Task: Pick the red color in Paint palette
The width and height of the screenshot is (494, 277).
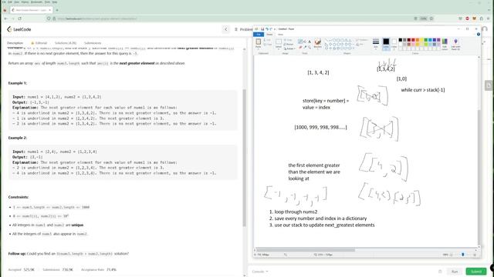Action: click(x=413, y=40)
